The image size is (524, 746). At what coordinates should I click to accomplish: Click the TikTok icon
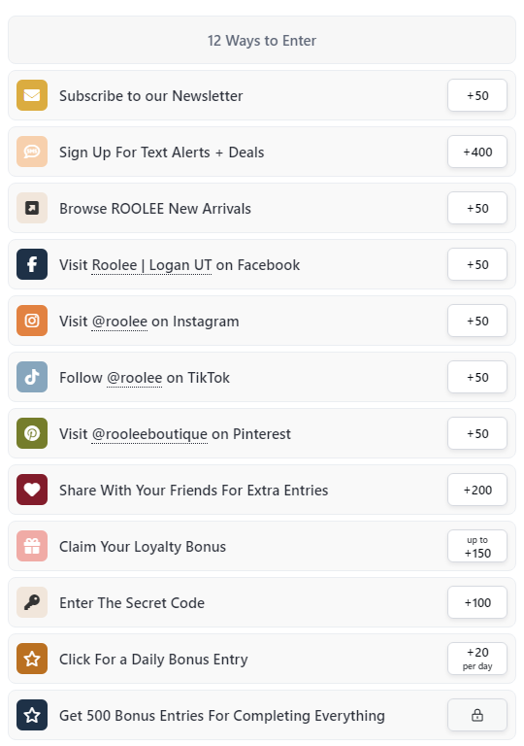[x=32, y=377]
